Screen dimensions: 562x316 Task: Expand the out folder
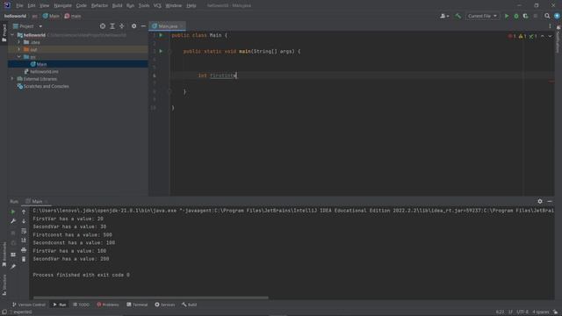point(19,49)
